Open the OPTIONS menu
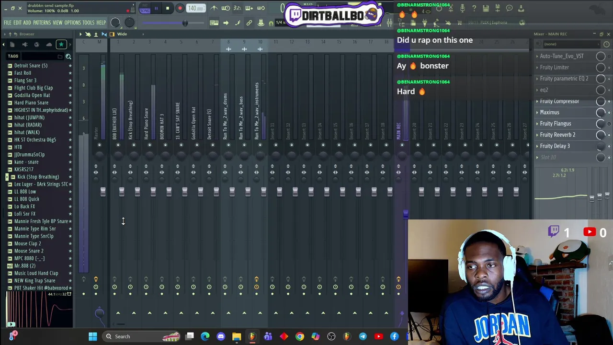The image size is (613, 345). click(x=72, y=23)
